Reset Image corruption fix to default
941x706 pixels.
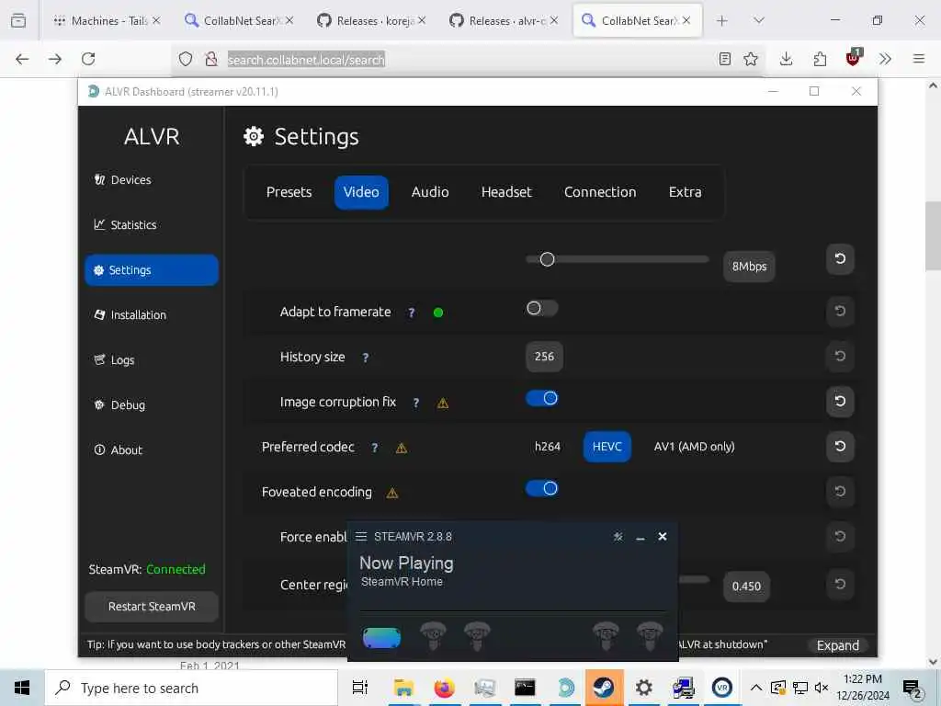(840, 401)
